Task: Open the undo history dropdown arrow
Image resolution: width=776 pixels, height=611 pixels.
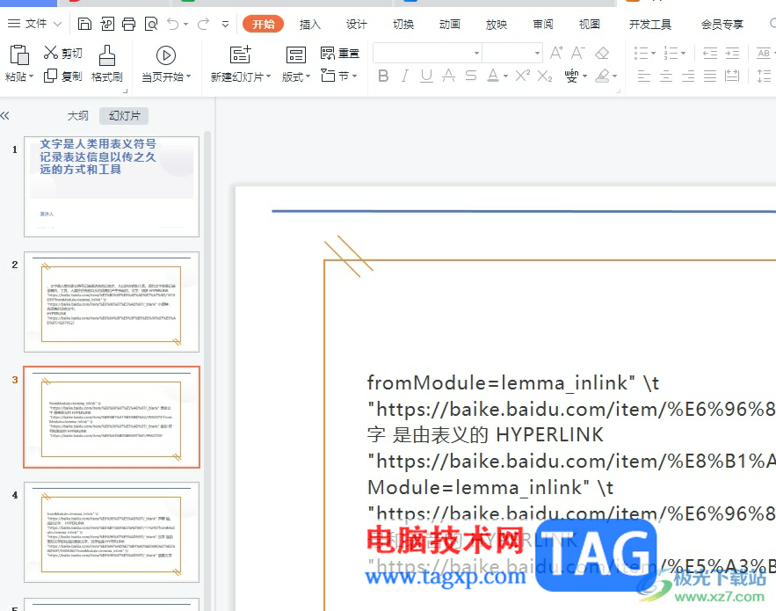Action: pos(185,24)
